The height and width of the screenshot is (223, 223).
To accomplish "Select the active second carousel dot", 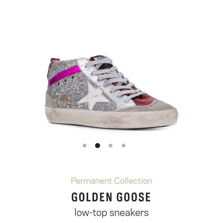I will pos(98,145).
